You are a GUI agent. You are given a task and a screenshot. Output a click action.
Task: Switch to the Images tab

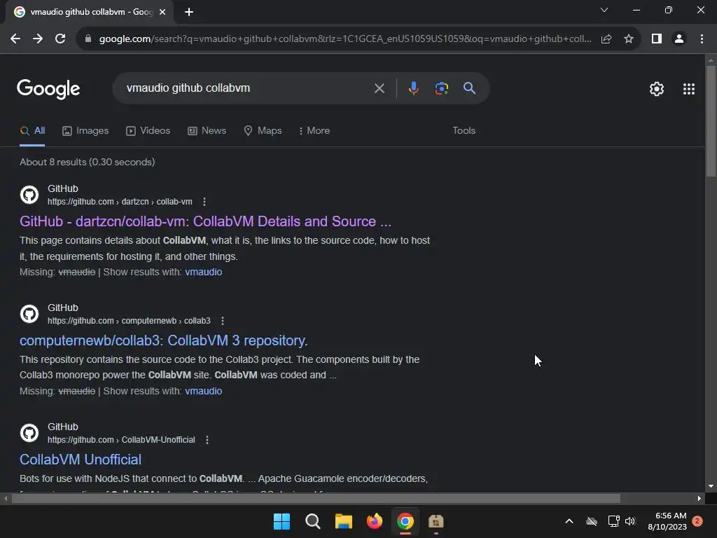point(85,131)
